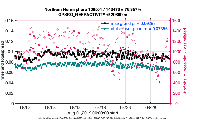
Task: Click the black rmse legend line marker
Action: [x=105, y=24]
